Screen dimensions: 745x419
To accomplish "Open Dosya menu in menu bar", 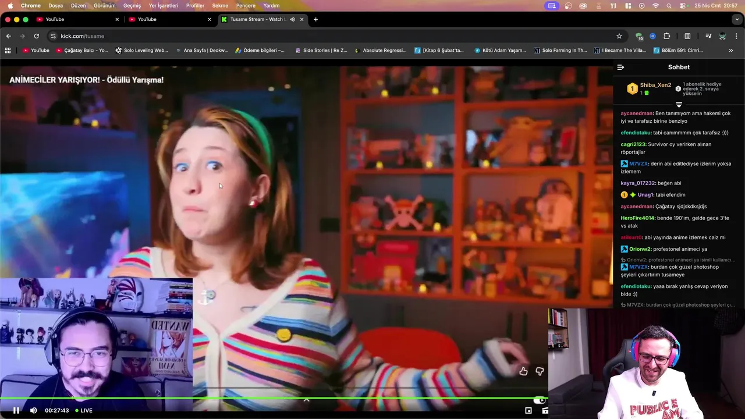I will coord(56,6).
